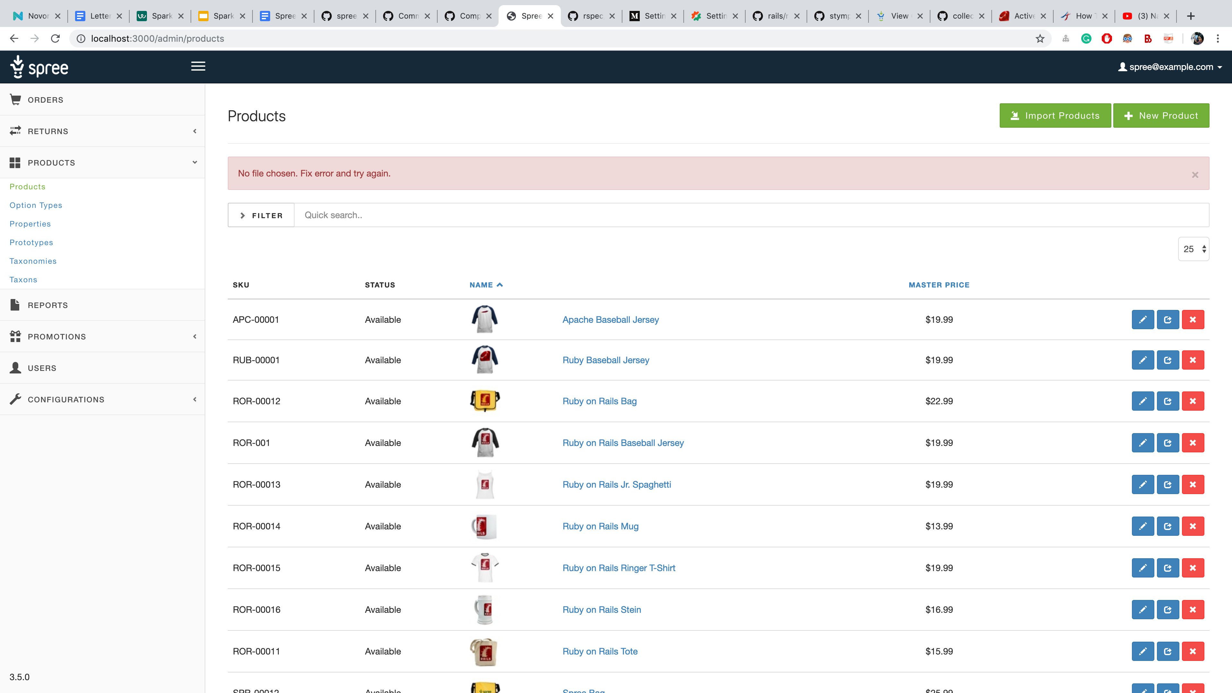Open a new browser tab

1191,16
